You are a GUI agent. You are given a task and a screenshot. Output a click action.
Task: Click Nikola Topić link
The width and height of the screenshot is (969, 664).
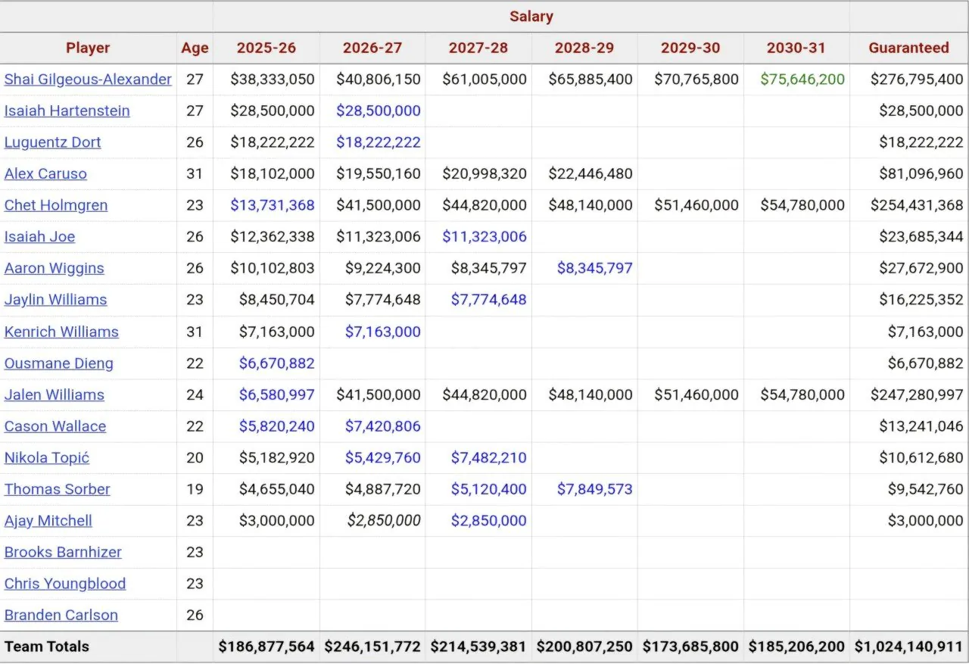[x=47, y=458]
